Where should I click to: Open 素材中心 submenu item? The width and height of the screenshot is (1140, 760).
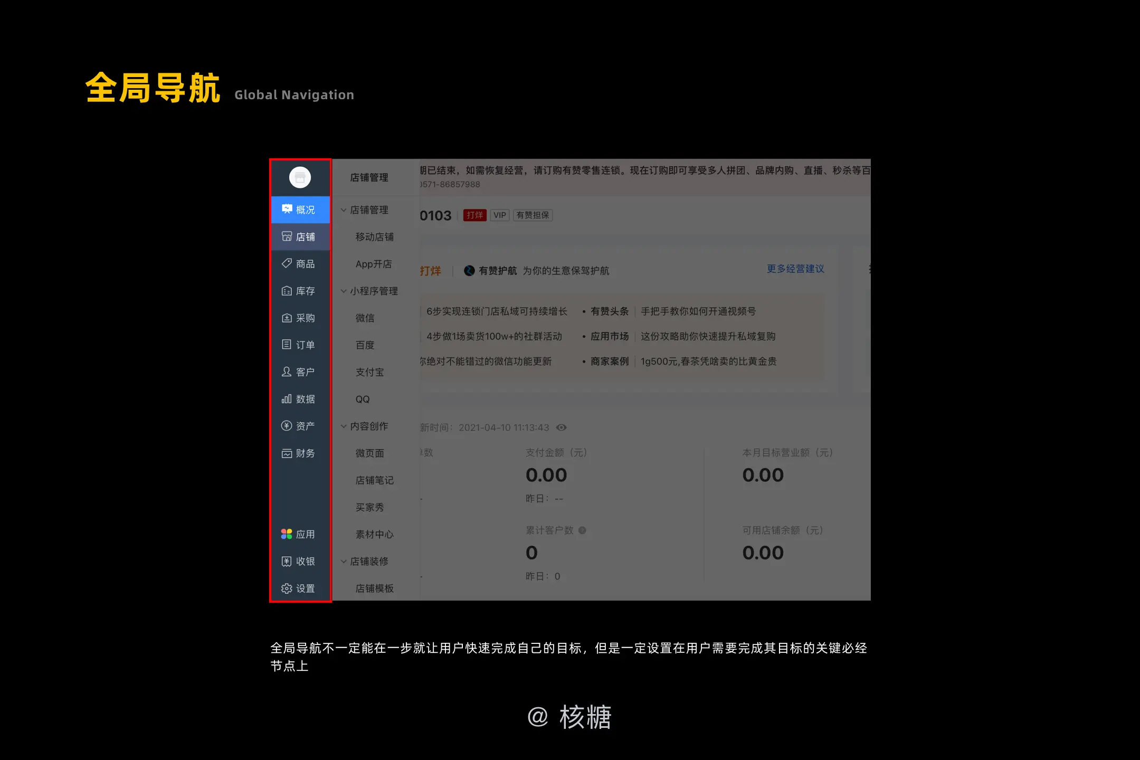[x=374, y=535]
